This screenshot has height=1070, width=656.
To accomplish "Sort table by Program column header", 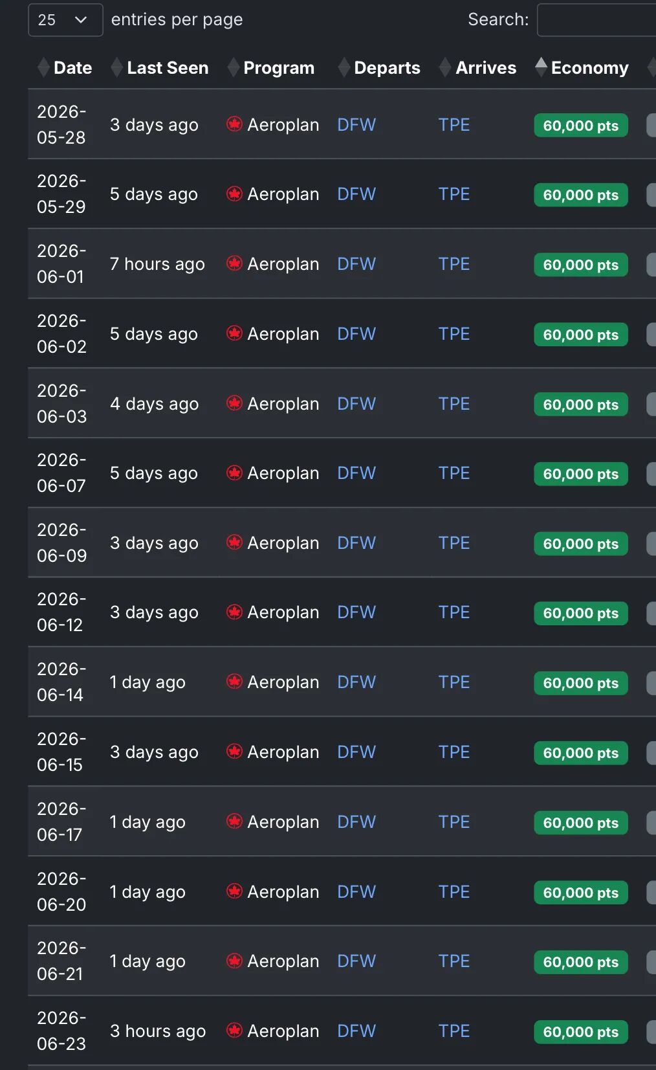I will (279, 68).
